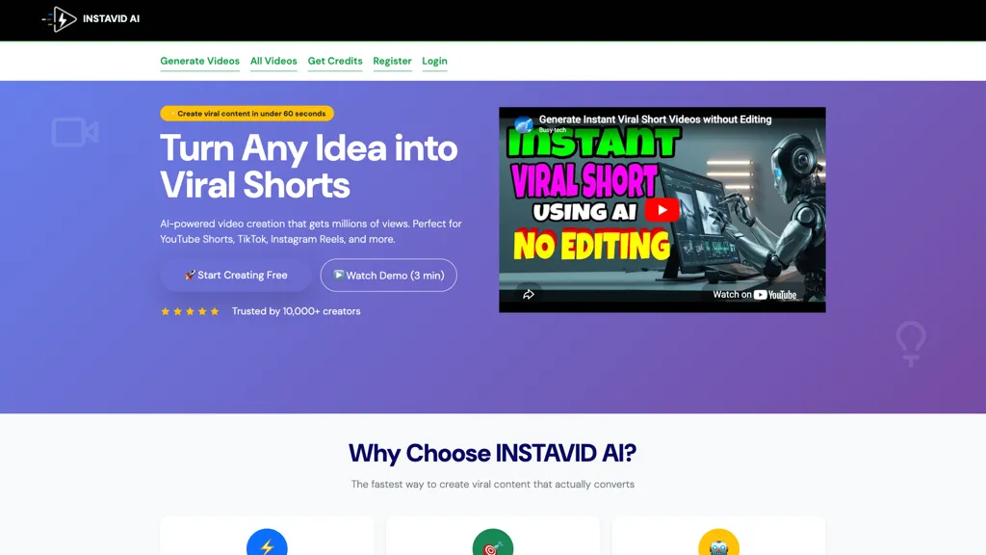The image size is (986, 555).
Task: Click 'Trusted by 10,000+ creators' text
Action: [x=297, y=311]
